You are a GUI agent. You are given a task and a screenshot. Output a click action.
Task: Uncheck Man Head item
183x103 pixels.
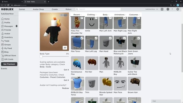click(110, 38)
